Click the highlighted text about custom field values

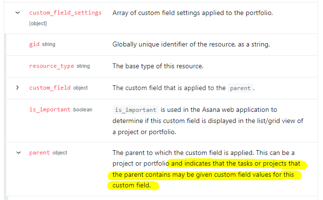(x=206, y=174)
